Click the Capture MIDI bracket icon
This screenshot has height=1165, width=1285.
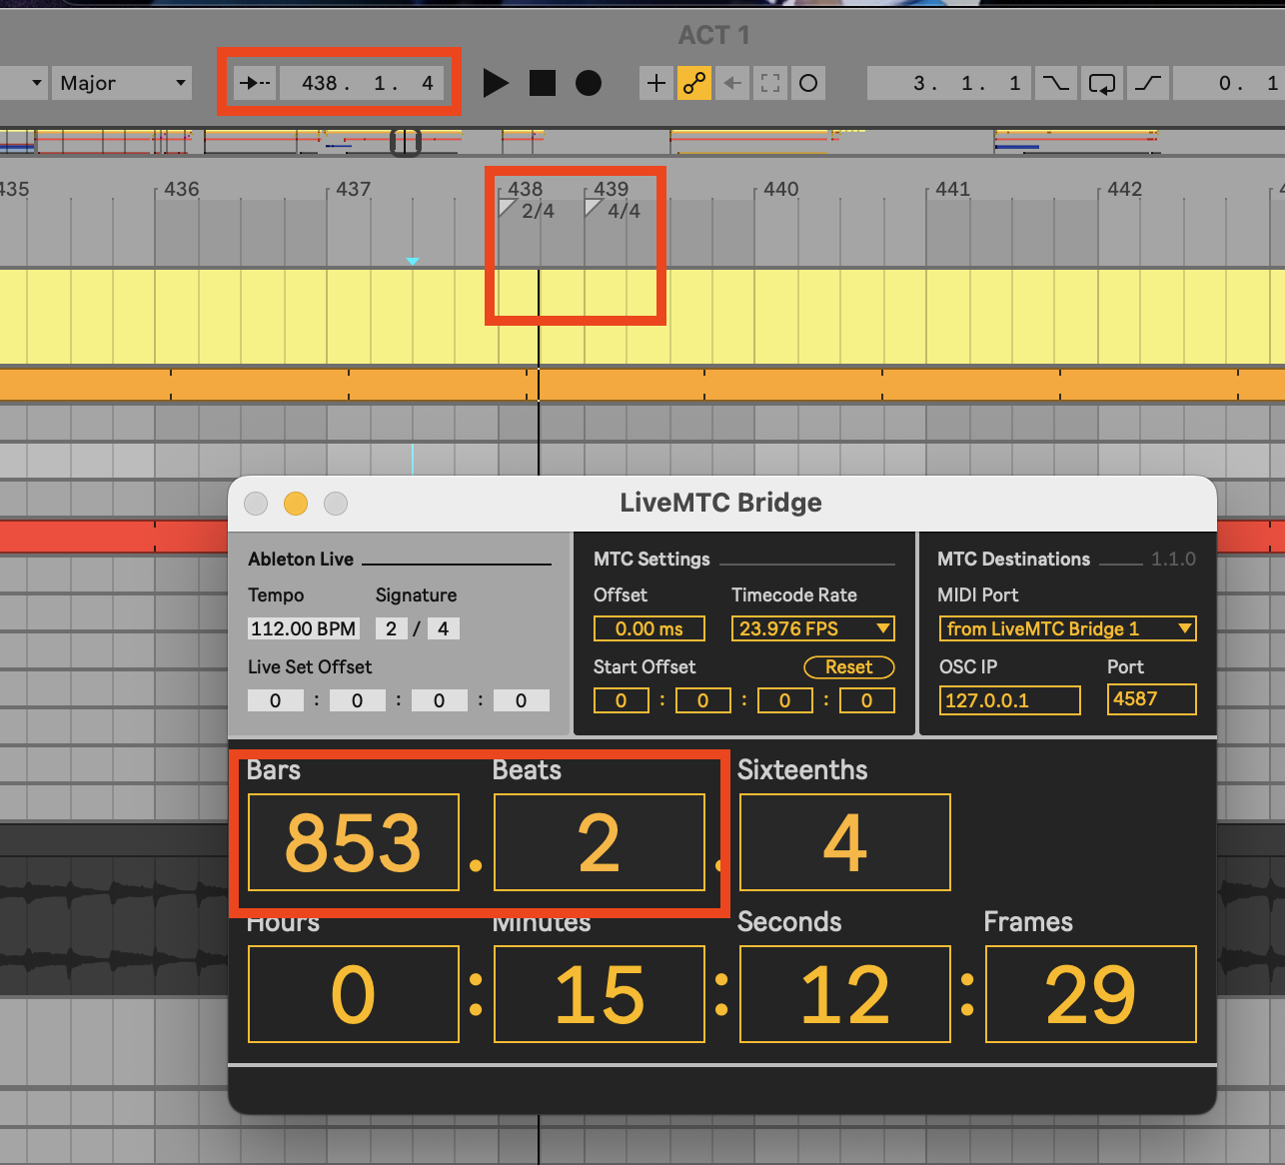770,83
